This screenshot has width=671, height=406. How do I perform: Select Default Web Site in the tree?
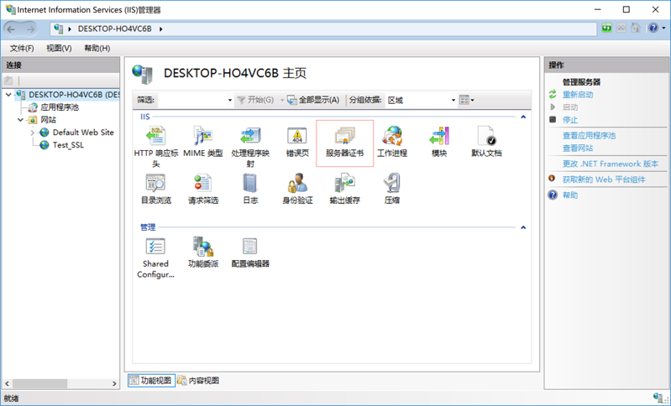83,133
